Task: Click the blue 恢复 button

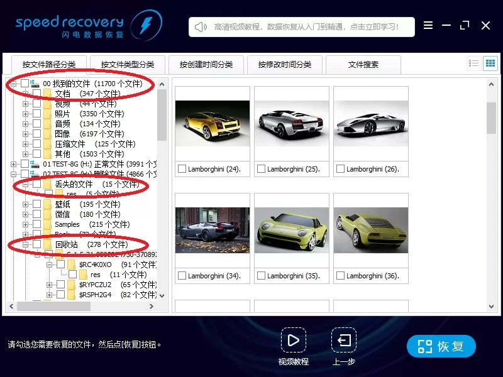Action: (441, 346)
